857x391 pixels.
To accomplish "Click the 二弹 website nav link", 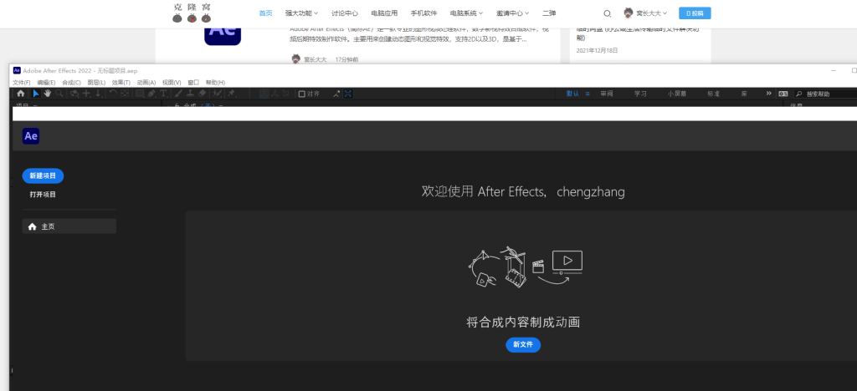I will click(549, 13).
